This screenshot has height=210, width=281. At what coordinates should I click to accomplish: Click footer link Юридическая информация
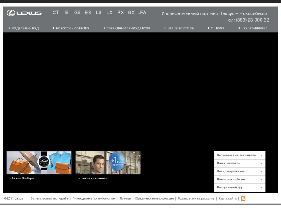click(154, 198)
